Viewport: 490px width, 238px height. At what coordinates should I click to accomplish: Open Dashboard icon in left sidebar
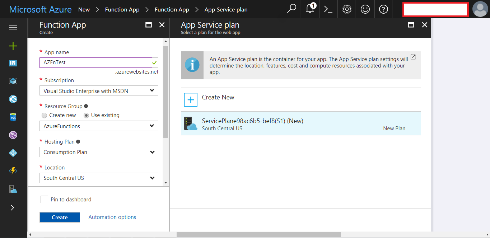pyautogui.click(x=13, y=63)
